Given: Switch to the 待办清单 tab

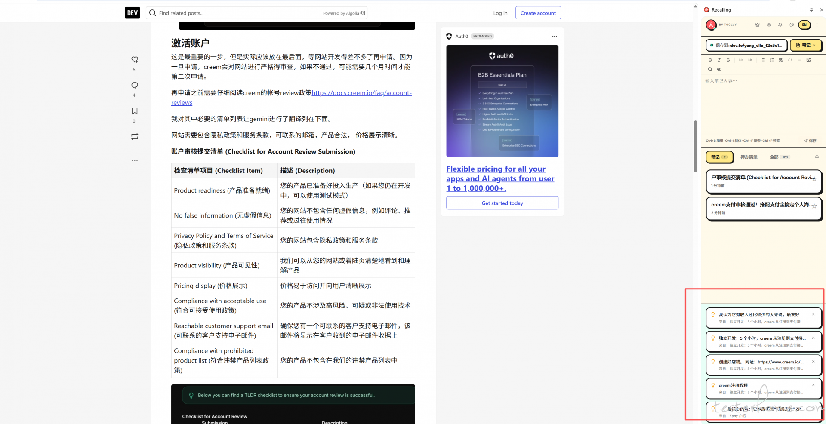Looking at the screenshot, I should pos(749,157).
